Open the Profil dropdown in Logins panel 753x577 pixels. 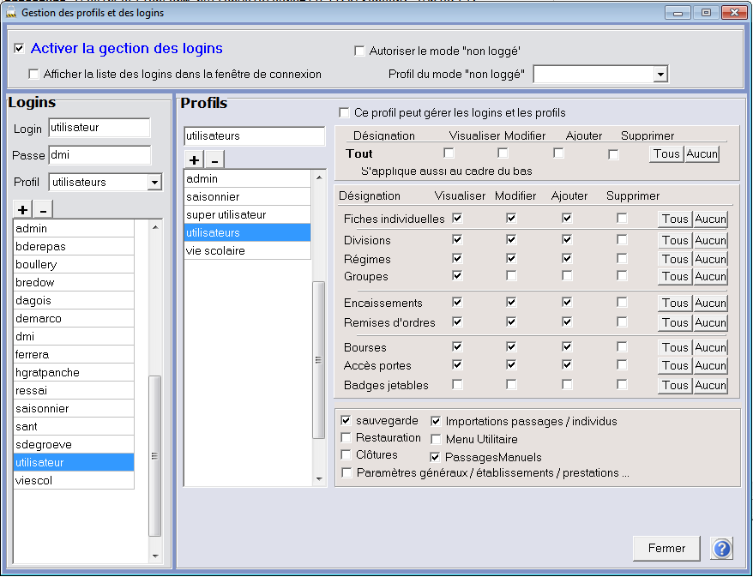[x=154, y=182]
